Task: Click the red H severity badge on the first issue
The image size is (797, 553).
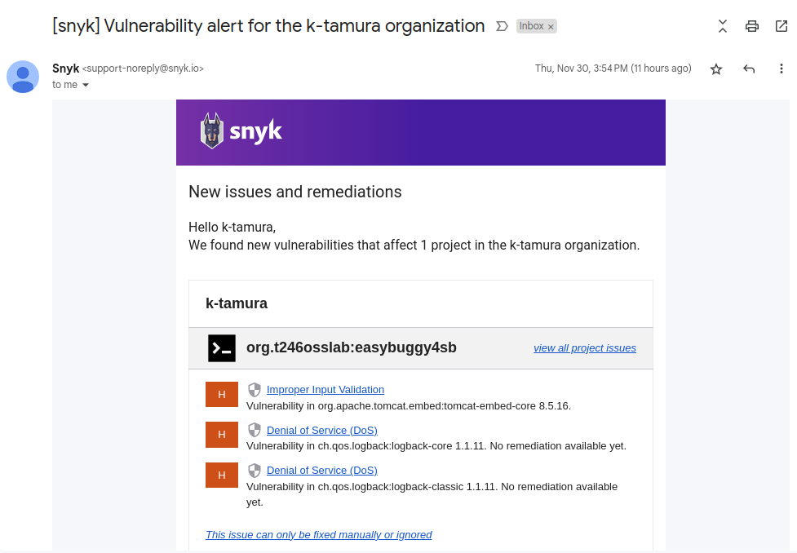Action: tap(221, 394)
